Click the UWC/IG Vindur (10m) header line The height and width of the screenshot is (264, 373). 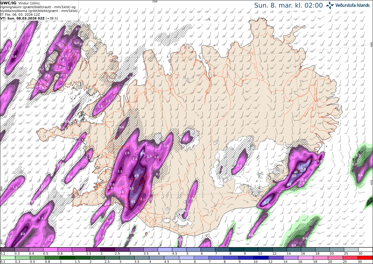(20, 3)
